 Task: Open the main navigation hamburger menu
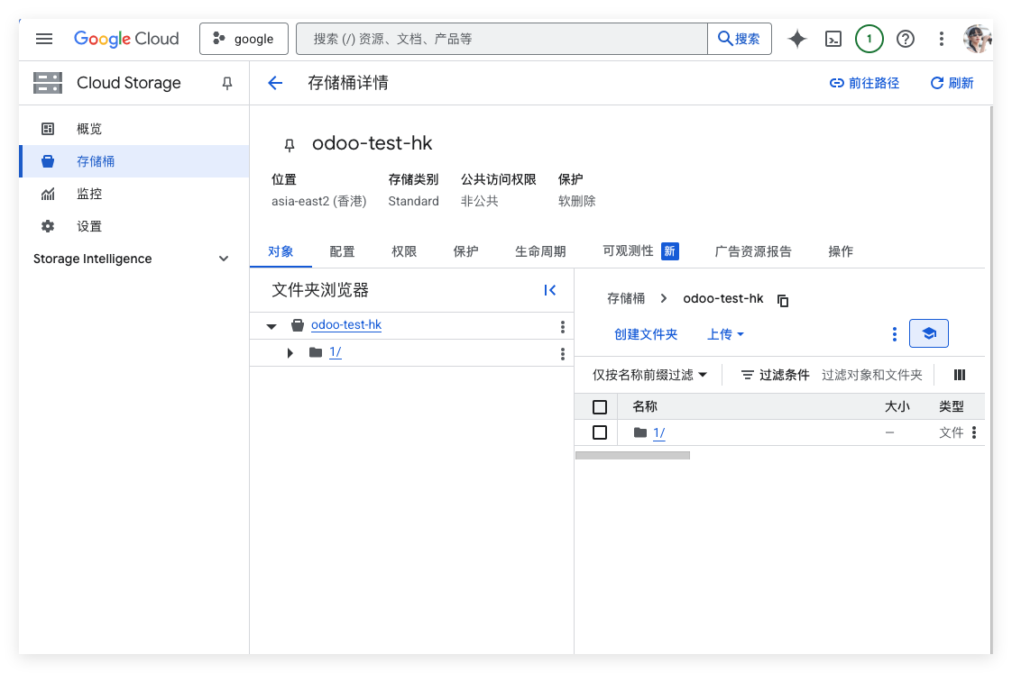tap(44, 39)
